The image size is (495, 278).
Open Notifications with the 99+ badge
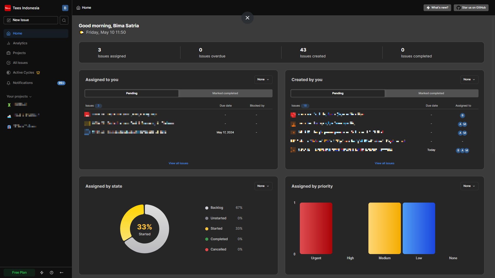[23, 83]
